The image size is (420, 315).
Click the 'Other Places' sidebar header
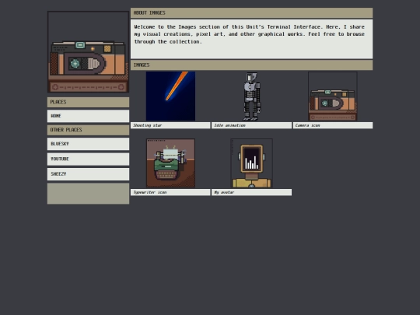88,130
